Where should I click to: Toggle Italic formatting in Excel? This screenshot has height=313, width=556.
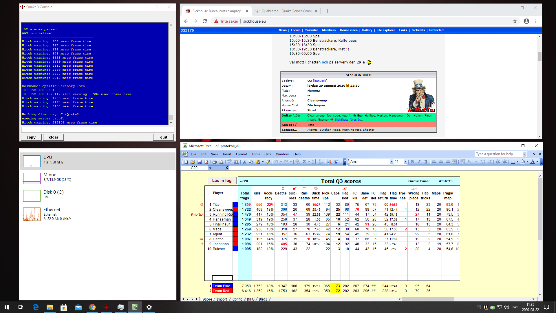[419, 162]
